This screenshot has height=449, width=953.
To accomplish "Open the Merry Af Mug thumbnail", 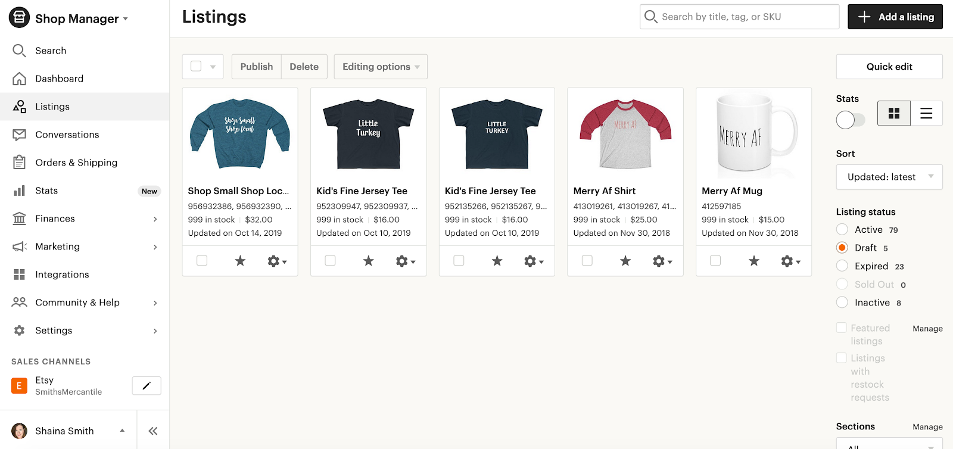I will 754,135.
